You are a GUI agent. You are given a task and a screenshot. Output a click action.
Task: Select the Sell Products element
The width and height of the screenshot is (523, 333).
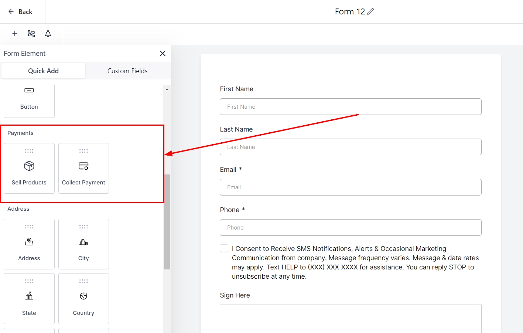[29, 168]
